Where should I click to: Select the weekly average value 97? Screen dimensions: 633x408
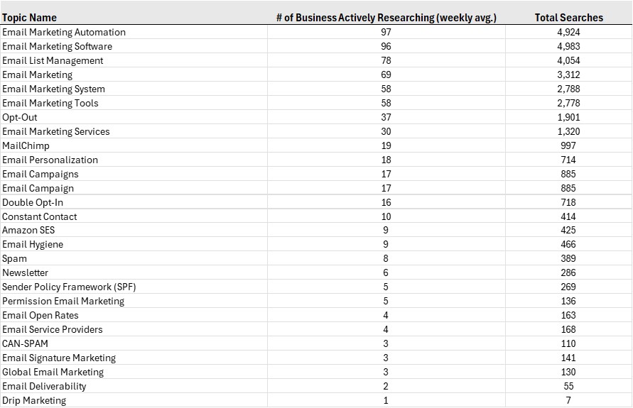coord(386,32)
